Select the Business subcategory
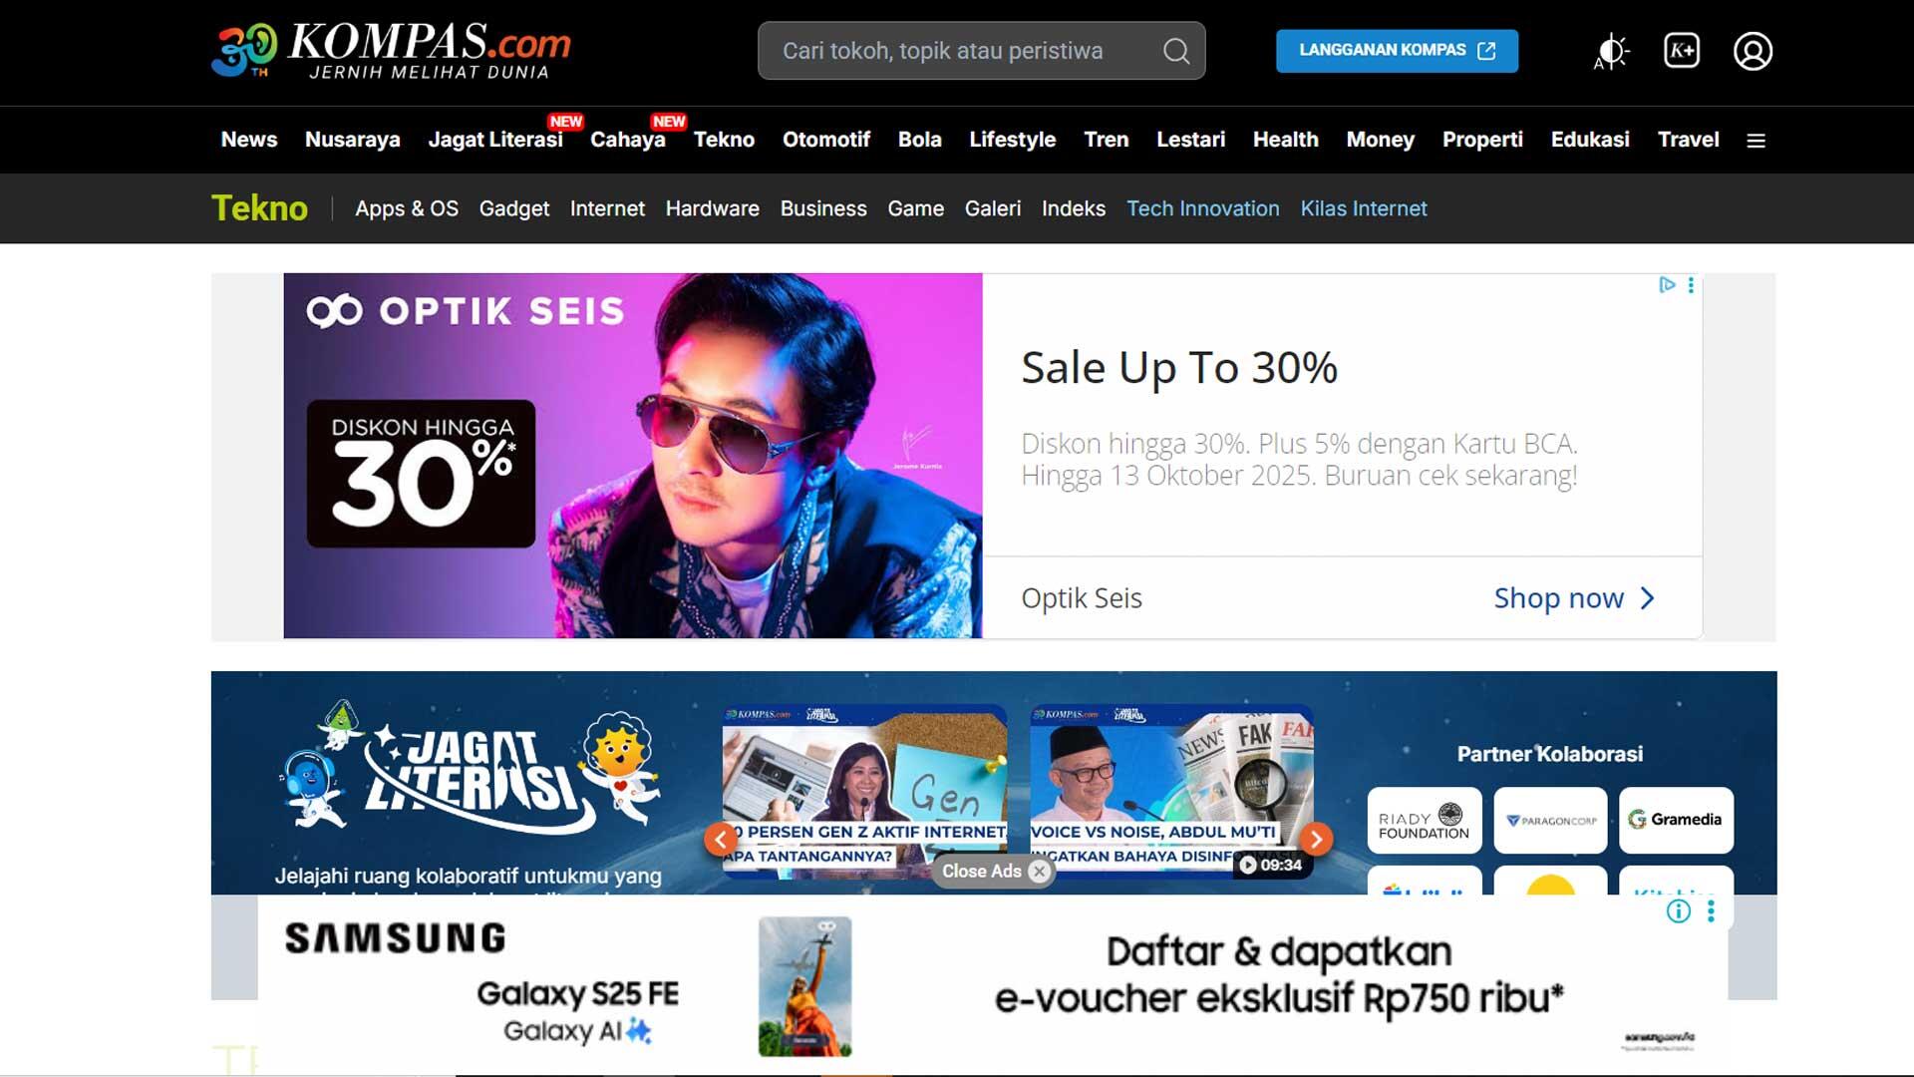Screen dimensions: 1914x1077 [x=823, y=208]
